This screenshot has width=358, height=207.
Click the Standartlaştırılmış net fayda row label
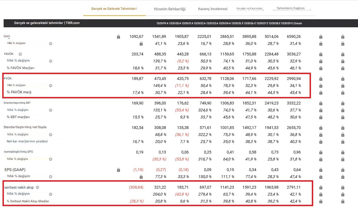tap(25, 127)
